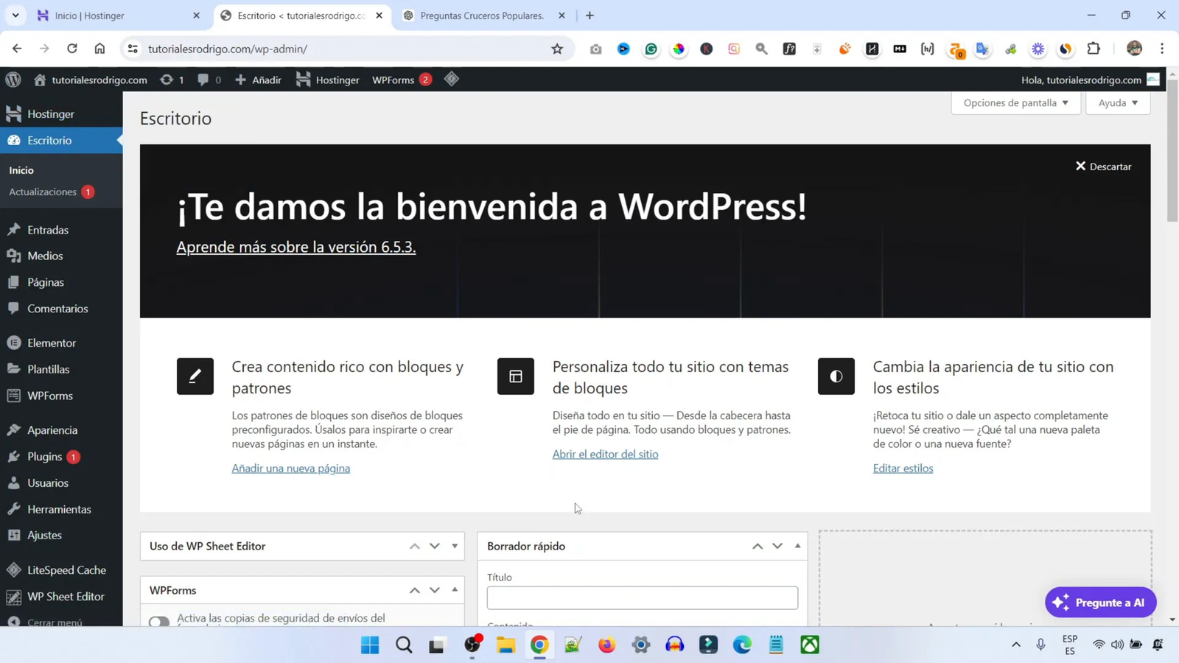Click the Grammarly extension icon

[651, 49]
